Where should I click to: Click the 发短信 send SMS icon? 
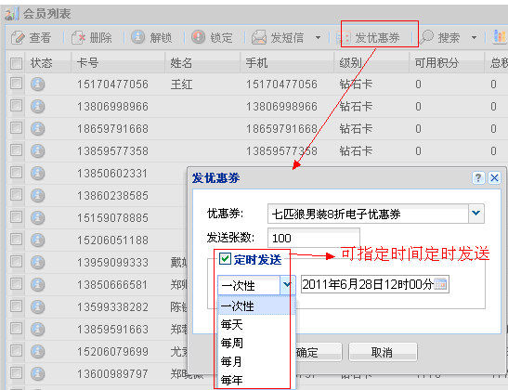click(259, 37)
